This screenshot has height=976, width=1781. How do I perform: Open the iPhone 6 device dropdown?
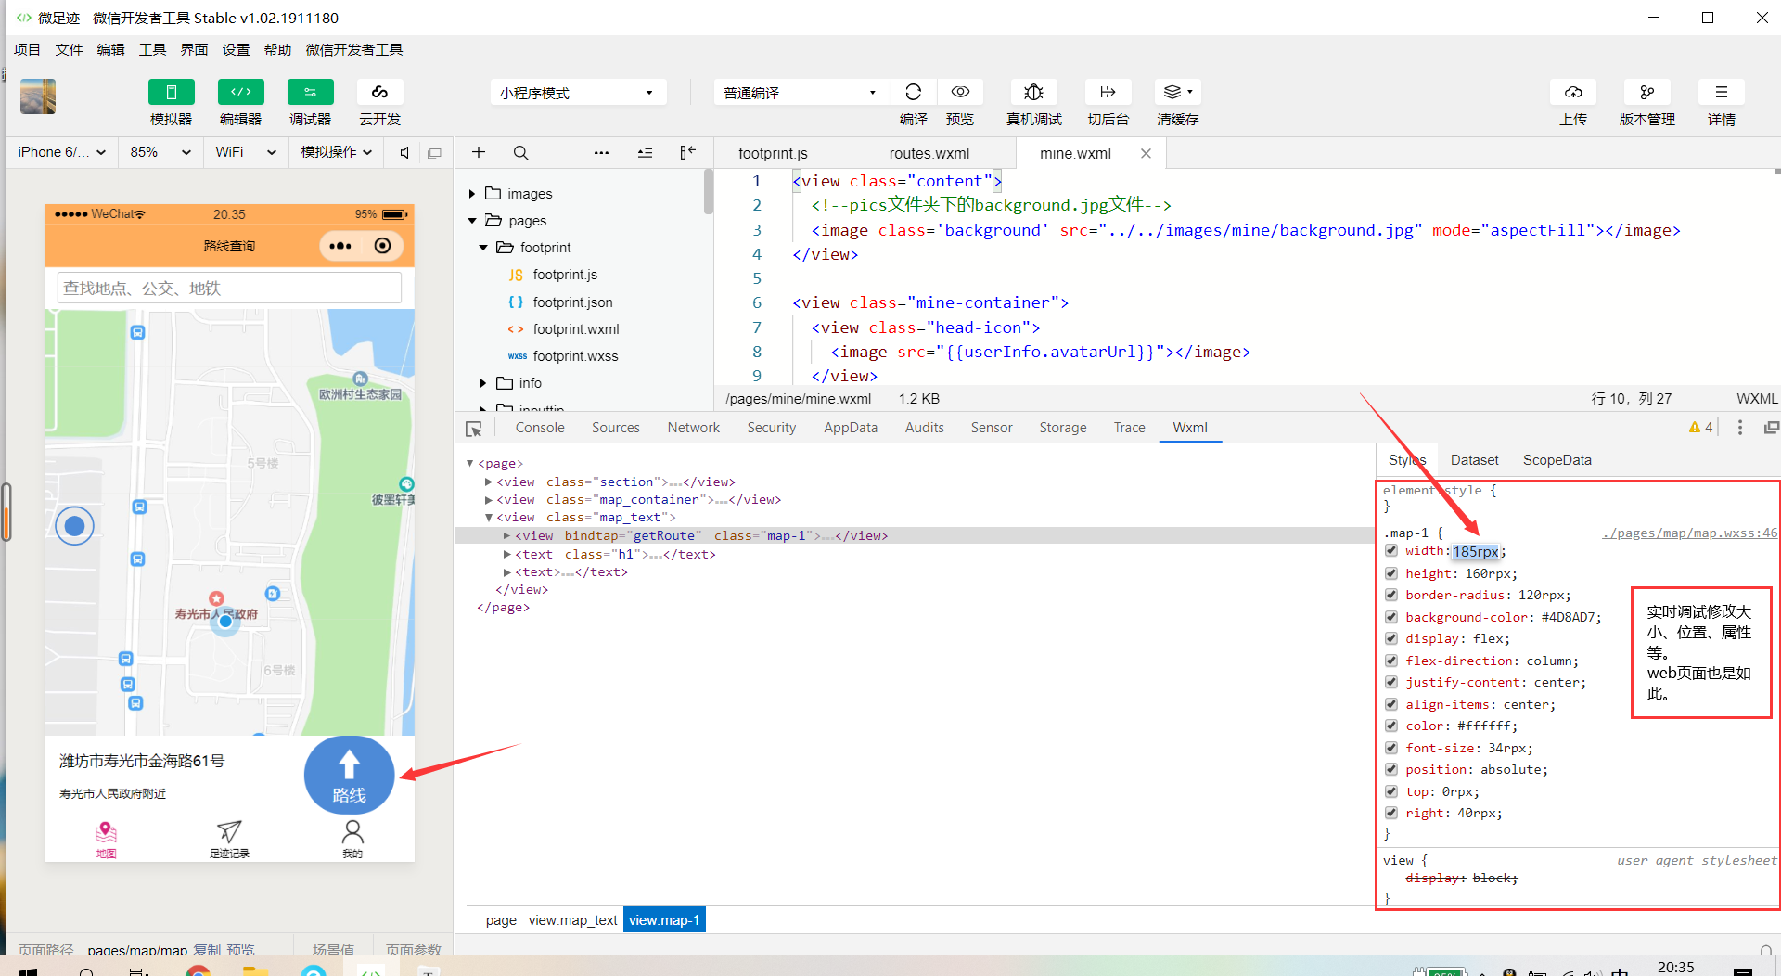[x=61, y=152]
